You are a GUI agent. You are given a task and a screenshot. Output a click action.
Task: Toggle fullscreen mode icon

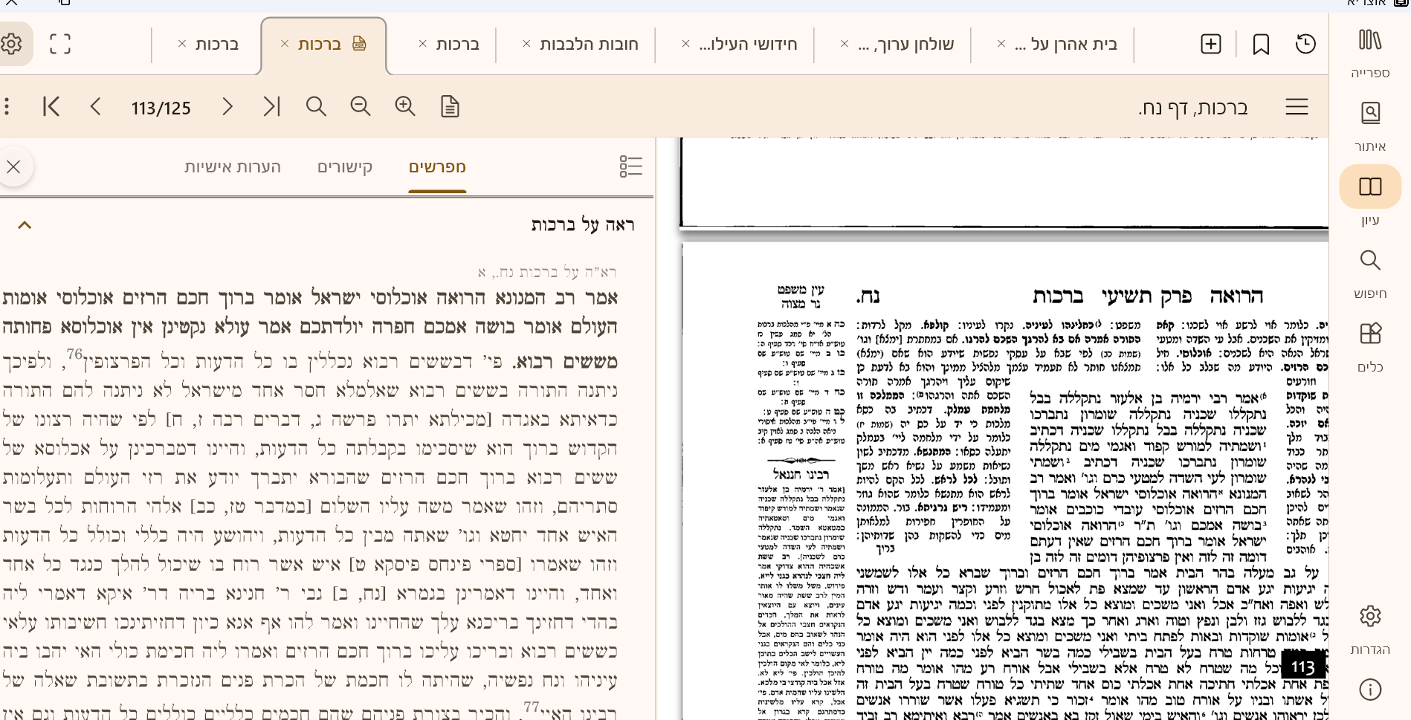pos(60,45)
